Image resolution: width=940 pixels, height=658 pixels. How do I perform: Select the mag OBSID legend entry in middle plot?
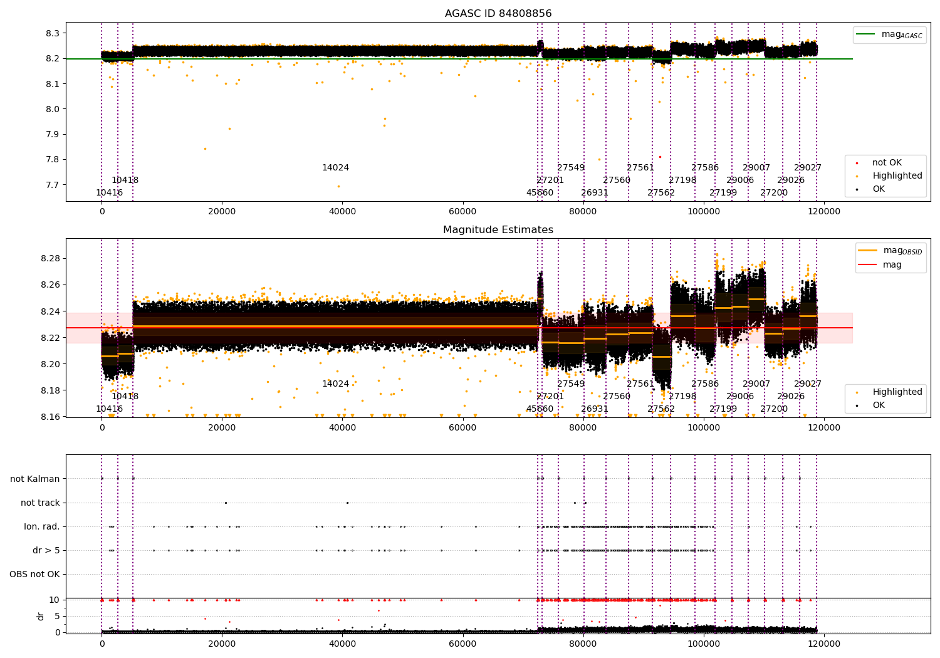click(x=891, y=251)
